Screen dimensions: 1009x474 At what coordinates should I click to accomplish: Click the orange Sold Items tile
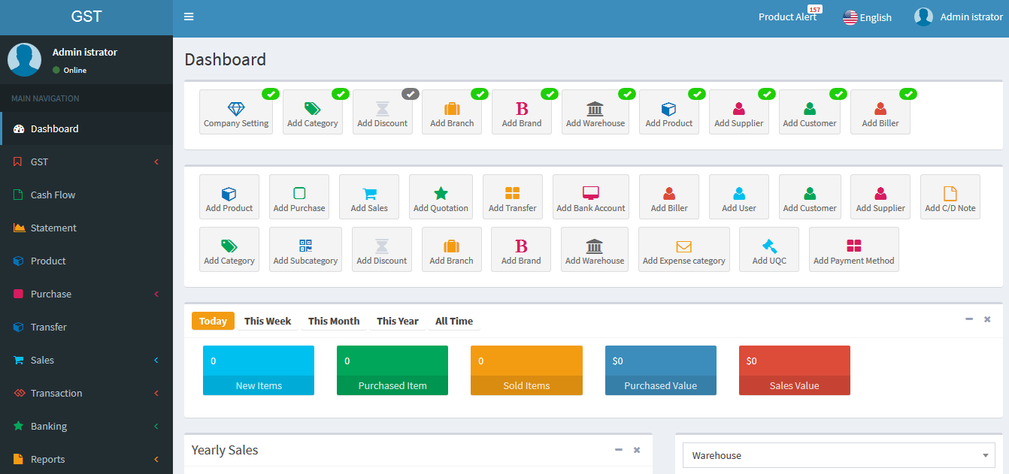pos(526,370)
